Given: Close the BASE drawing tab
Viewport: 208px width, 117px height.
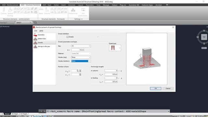Looking at the screenshot, I should coord(30,22).
